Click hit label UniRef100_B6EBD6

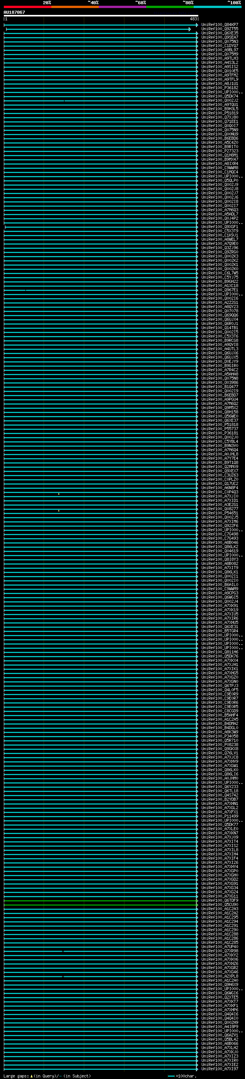tap(220, 138)
